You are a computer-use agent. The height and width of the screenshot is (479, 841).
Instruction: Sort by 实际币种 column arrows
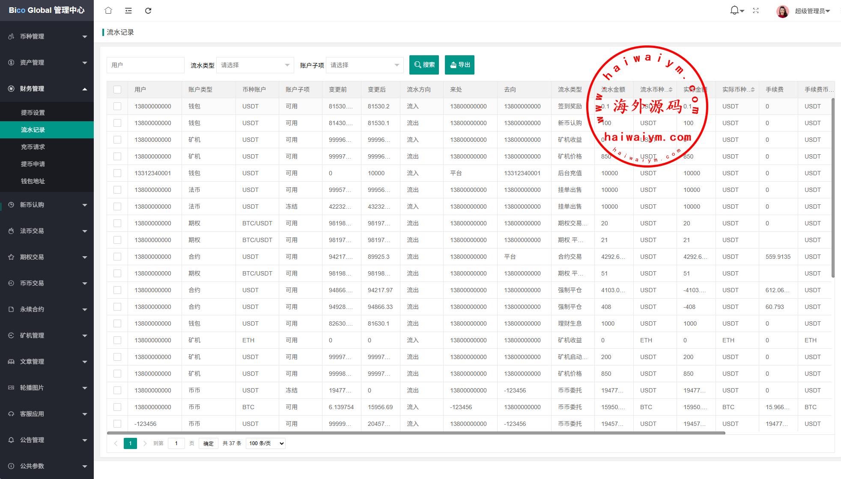tap(753, 90)
